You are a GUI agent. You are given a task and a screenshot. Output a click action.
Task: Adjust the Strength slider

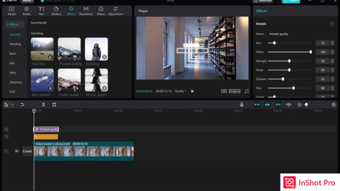click(x=289, y=61)
